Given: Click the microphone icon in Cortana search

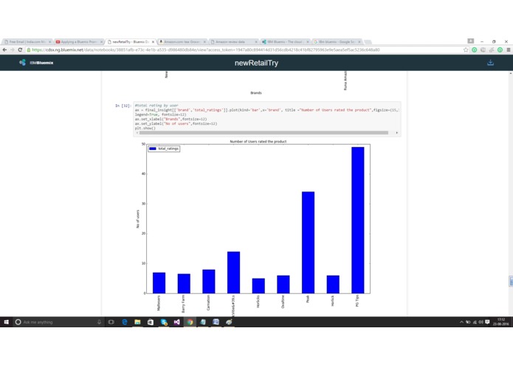Looking at the screenshot, I should click(x=99, y=322).
